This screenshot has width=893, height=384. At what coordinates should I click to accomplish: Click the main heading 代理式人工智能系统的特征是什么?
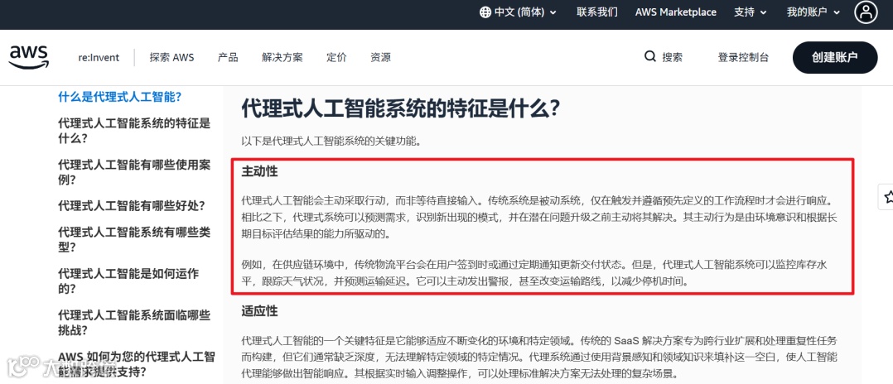401,108
